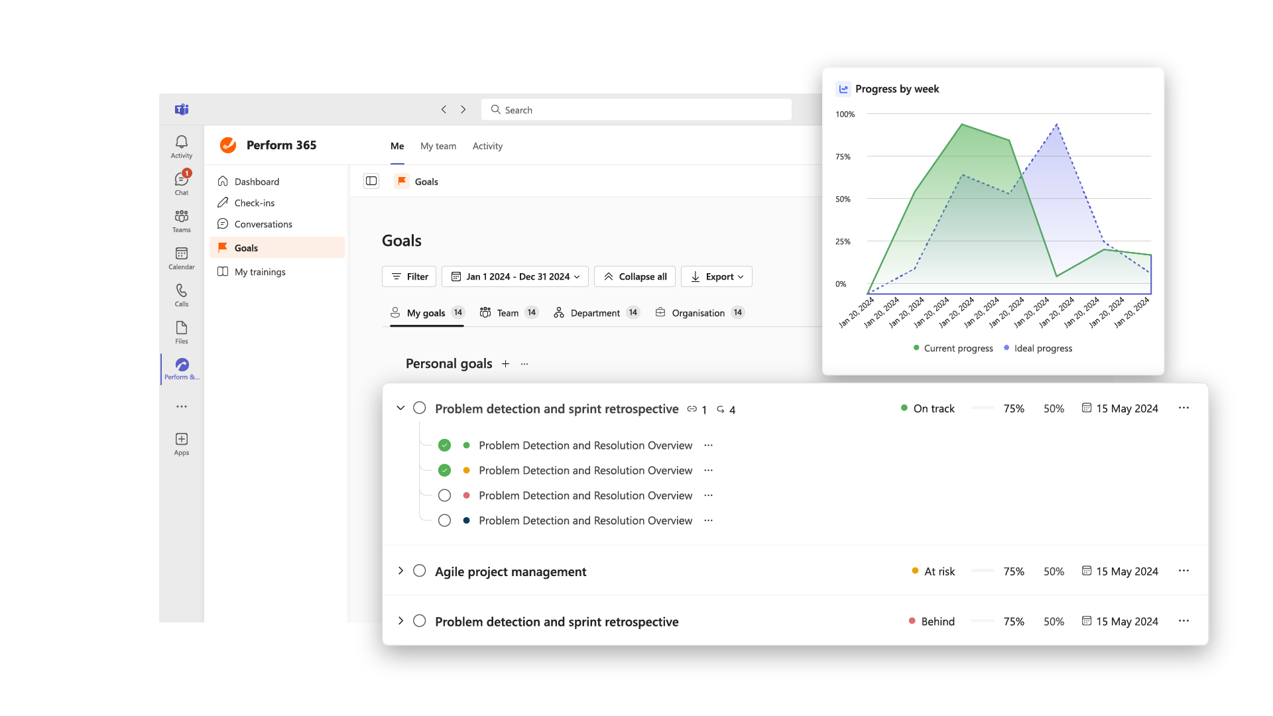Check the dark-blue-dot sub-goal circle
This screenshot has width=1273, height=716.
[x=445, y=520]
